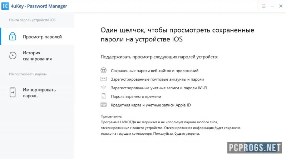Click the globe icon for website passwords
The image size is (286, 159).
[x=103, y=70]
